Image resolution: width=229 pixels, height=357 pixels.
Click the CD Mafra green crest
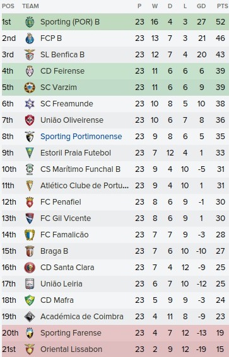click(30, 300)
